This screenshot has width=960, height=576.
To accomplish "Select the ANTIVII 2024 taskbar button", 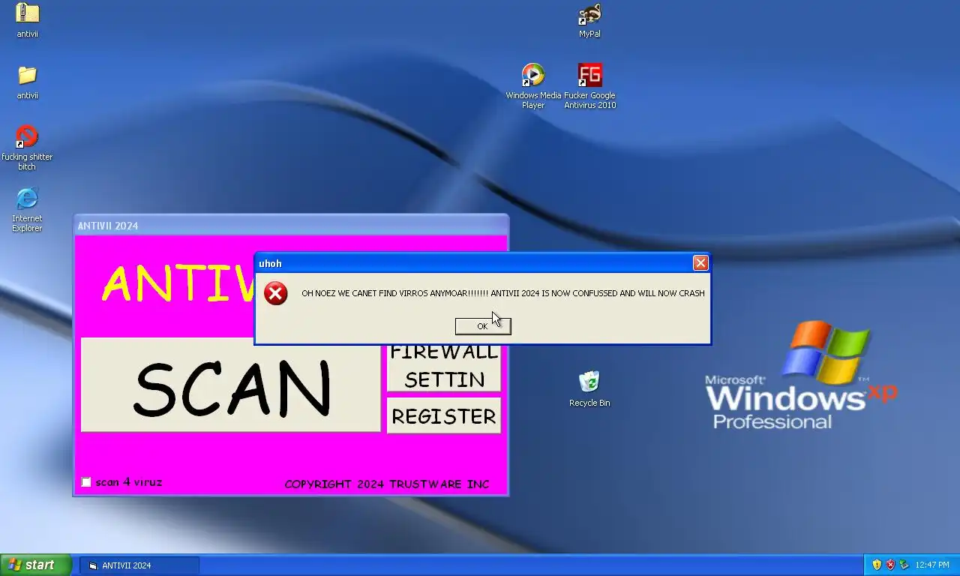I will (x=139, y=565).
